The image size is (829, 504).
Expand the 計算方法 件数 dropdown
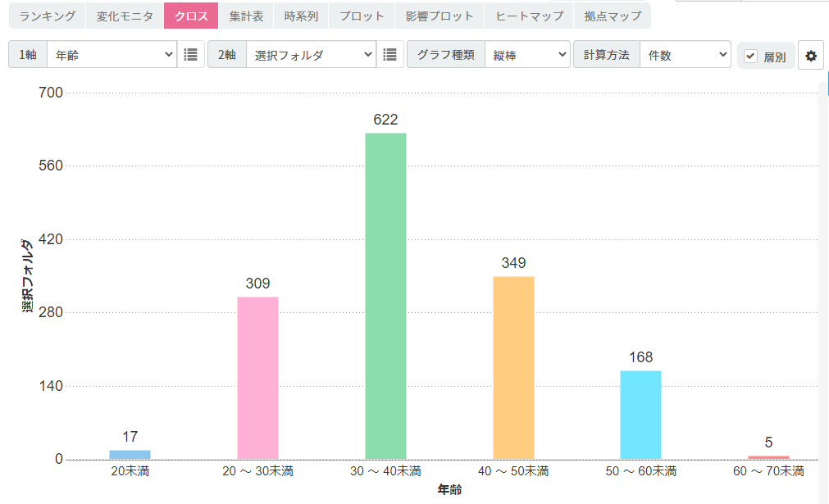point(685,55)
